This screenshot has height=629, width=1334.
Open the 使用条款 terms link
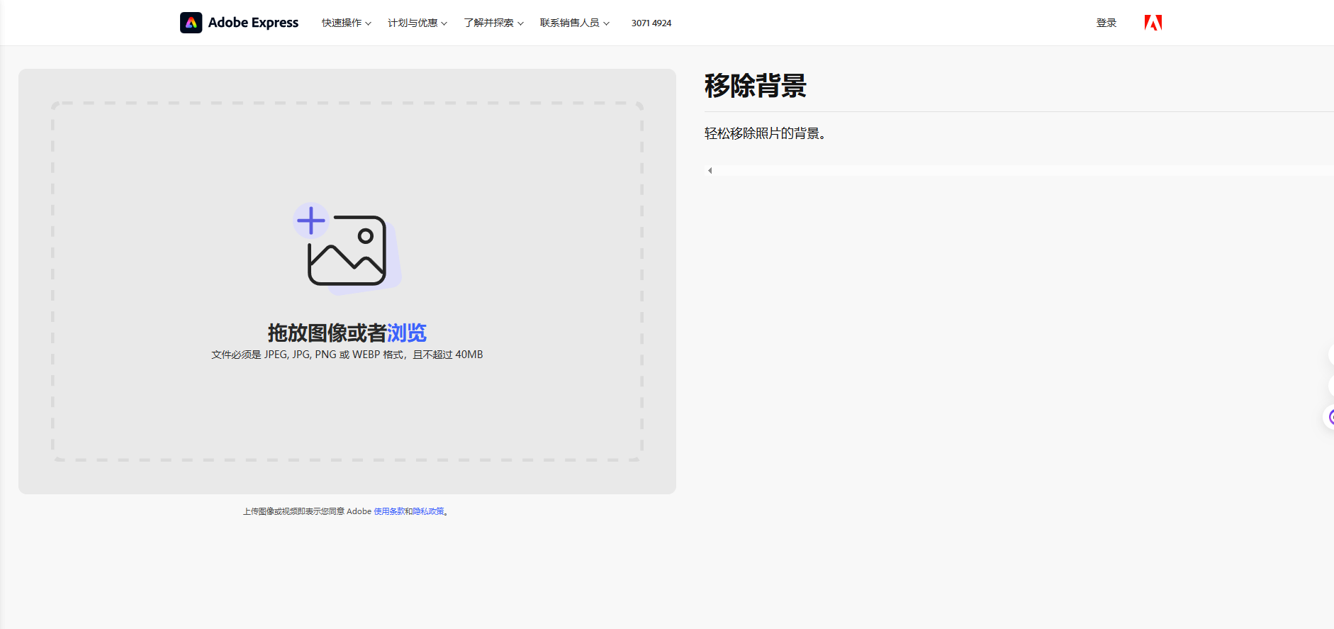pos(389,511)
